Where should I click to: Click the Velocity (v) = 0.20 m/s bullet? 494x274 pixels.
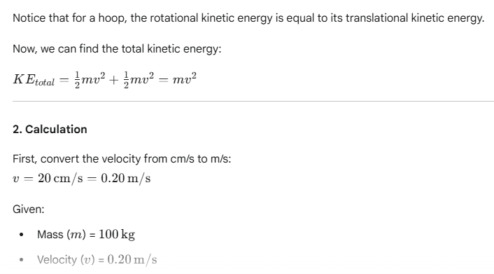click(x=97, y=260)
